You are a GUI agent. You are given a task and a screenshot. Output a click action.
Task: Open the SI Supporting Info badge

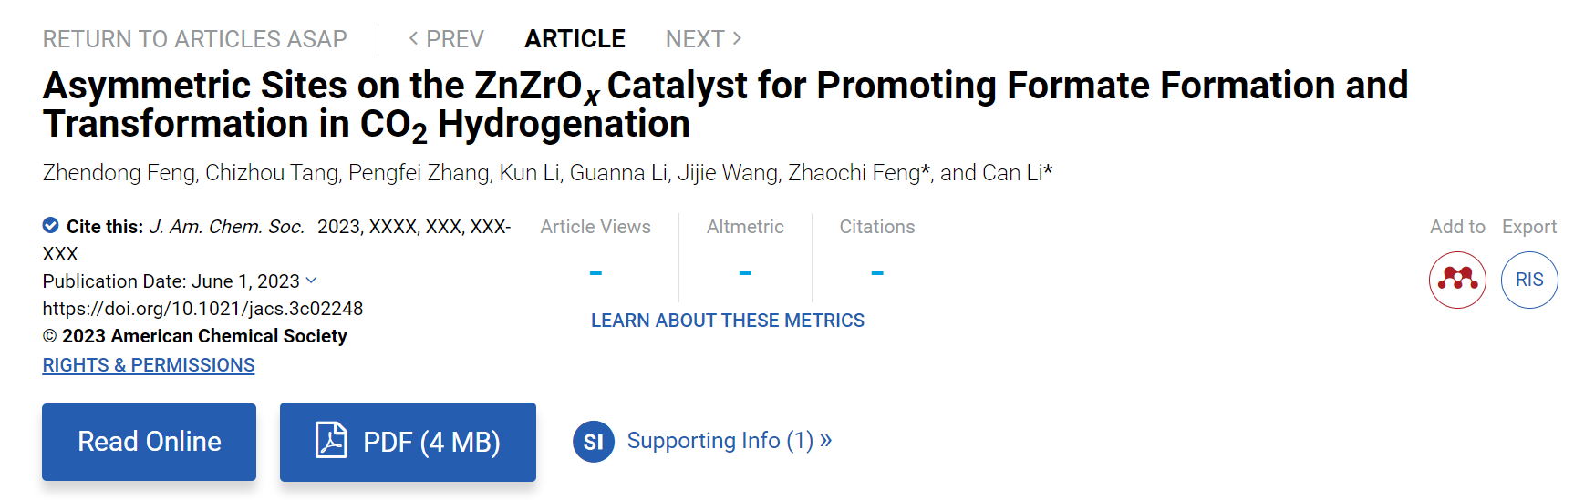[x=594, y=442]
